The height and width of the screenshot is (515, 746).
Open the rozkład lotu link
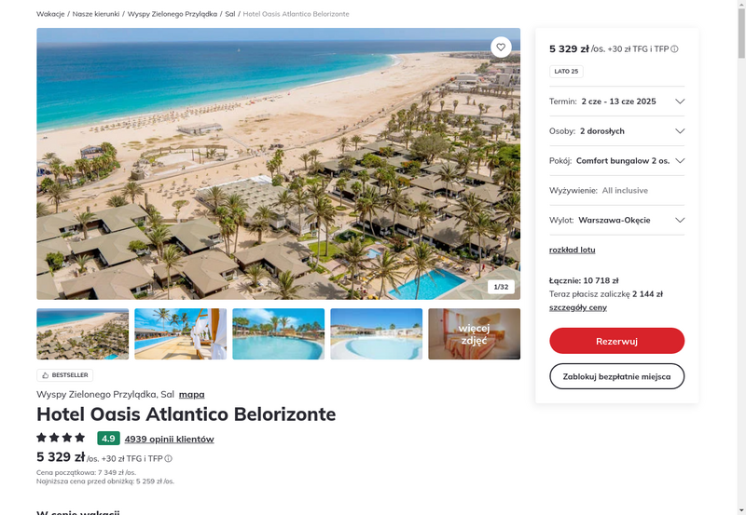572,250
